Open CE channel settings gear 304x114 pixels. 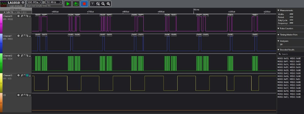click(18, 95)
